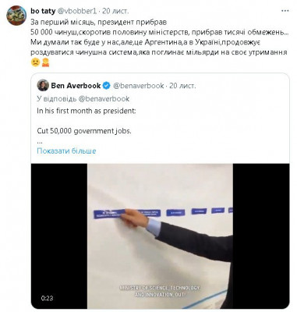
Task: Open the bo taty profile avatar
Action: coord(16,16)
